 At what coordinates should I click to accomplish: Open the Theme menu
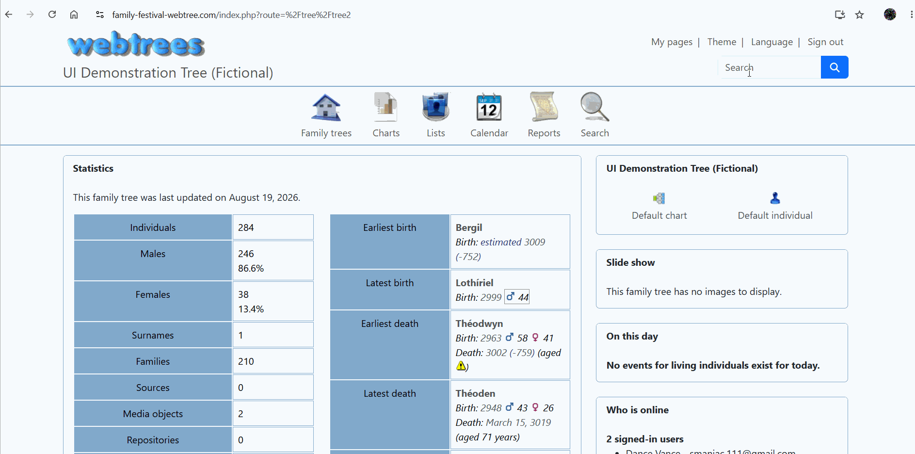[x=722, y=42]
